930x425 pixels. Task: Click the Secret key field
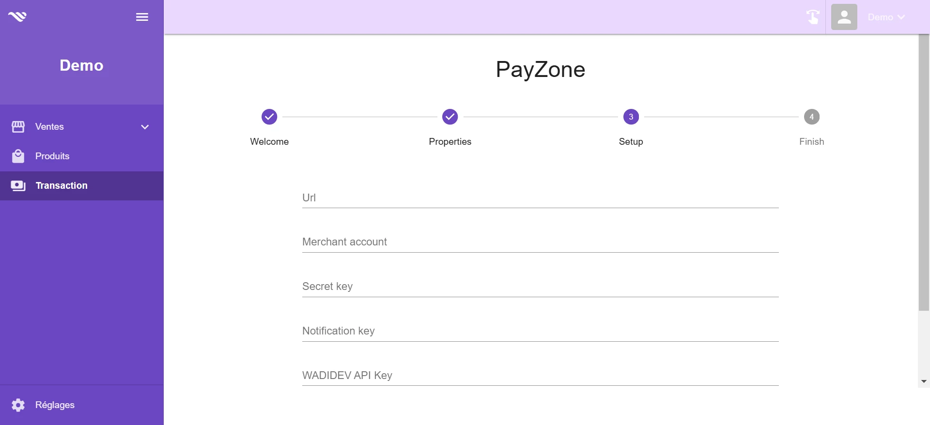[x=540, y=287]
